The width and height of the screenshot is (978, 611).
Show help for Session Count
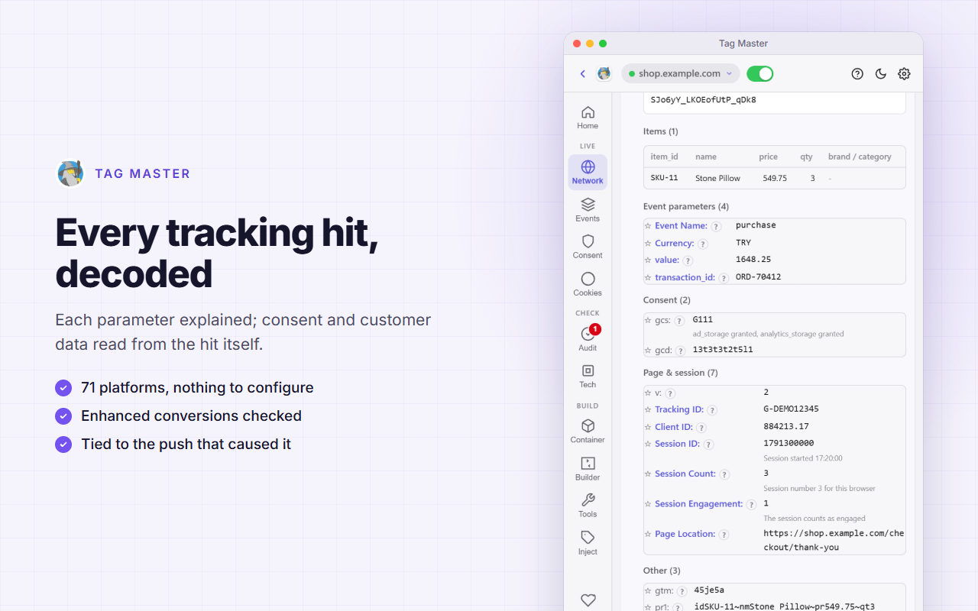724,474
